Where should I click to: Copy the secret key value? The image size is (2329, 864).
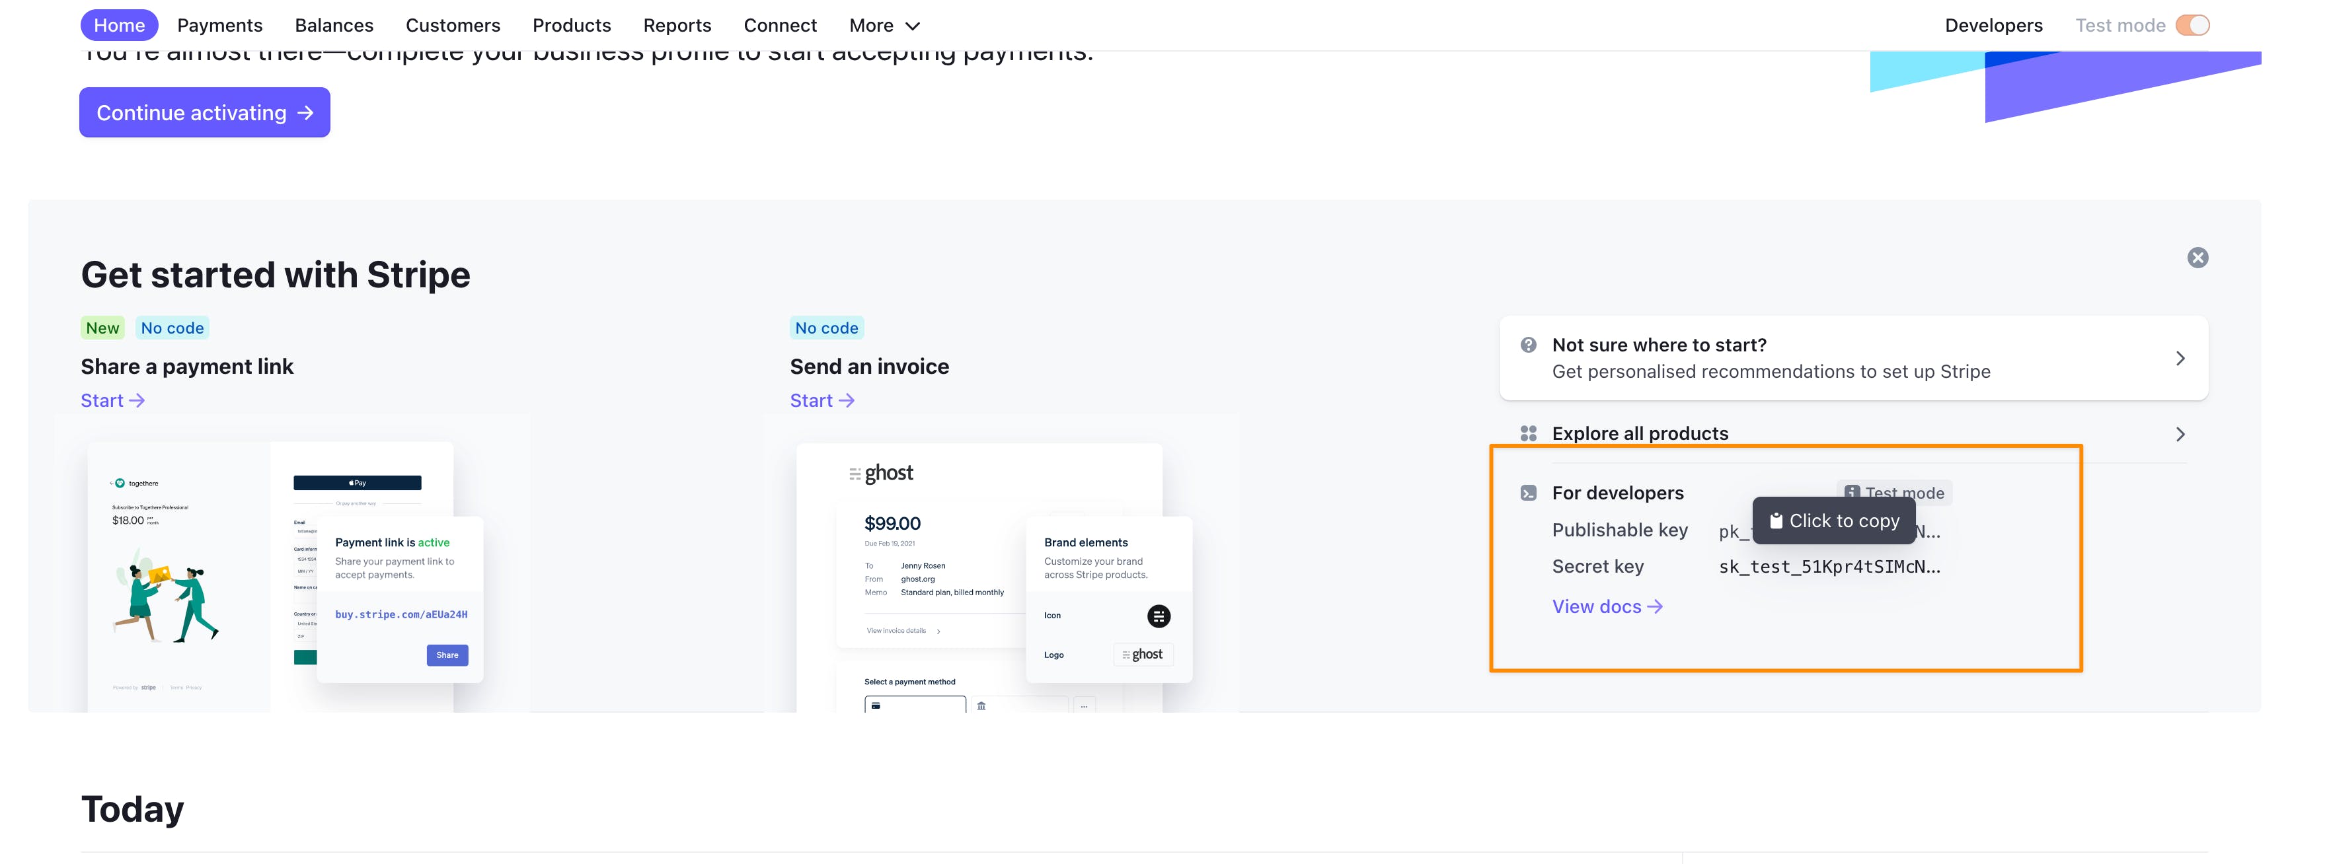pos(1828,567)
